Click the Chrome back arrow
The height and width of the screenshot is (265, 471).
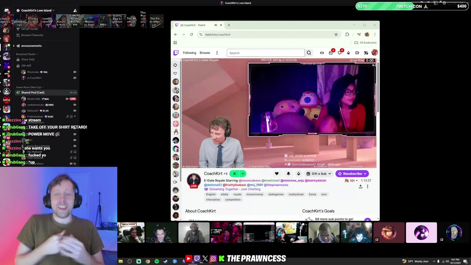[176, 34]
